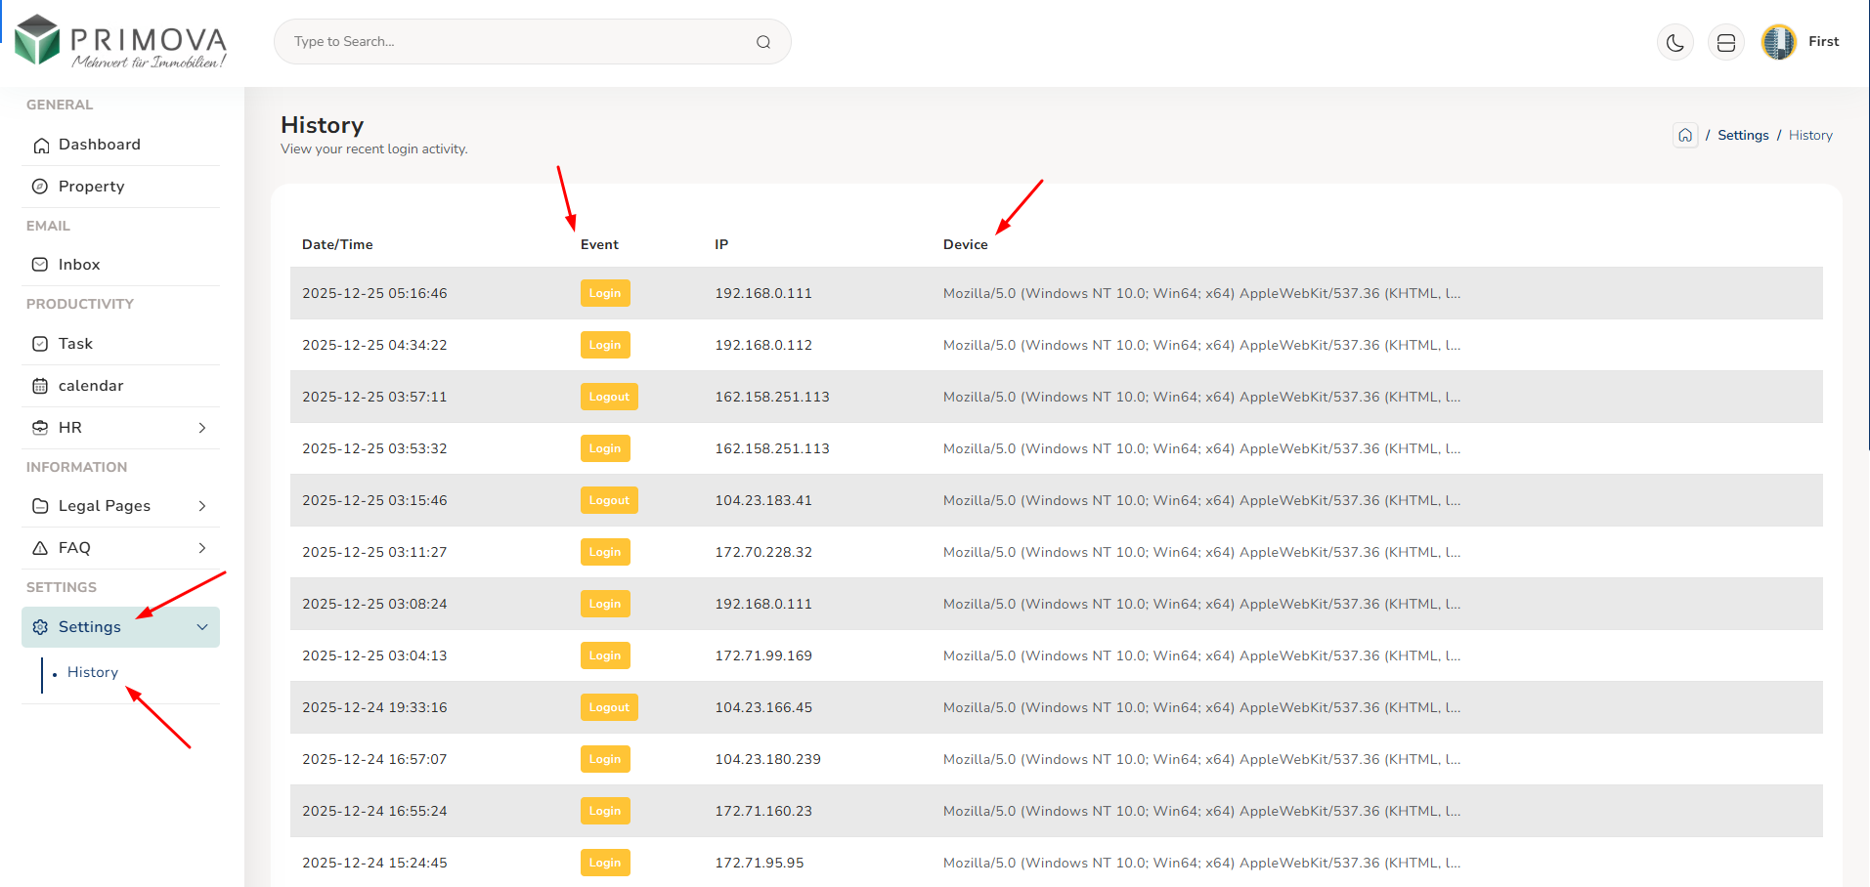Select History under Settings
The height and width of the screenshot is (887, 1870).
pos(93,672)
